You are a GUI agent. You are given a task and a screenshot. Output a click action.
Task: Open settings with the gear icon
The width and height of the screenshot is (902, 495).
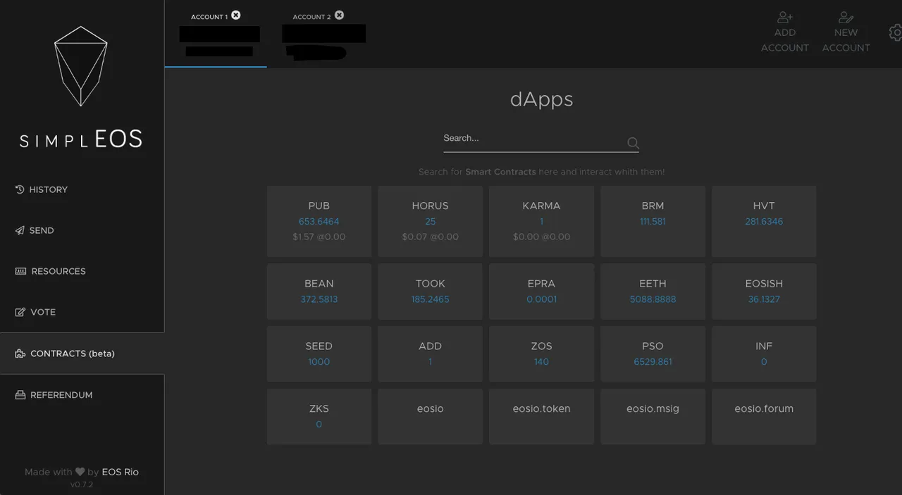point(896,32)
